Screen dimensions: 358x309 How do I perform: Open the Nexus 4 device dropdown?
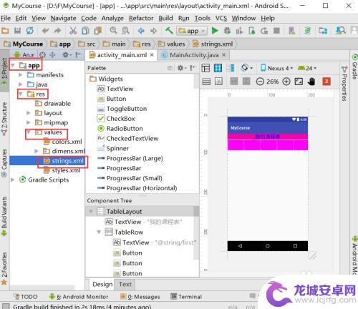tap(276, 68)
